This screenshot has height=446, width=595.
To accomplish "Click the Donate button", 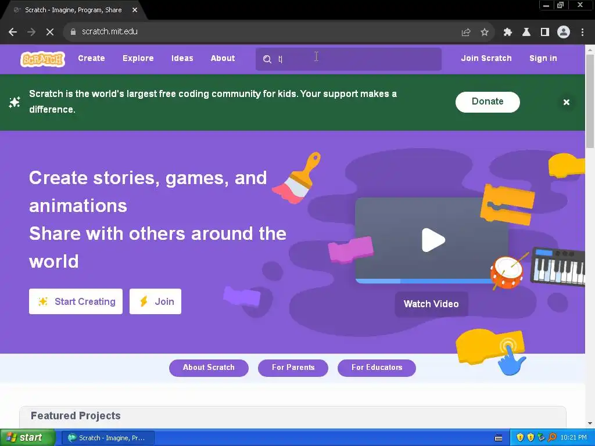I will click(488, 102).
